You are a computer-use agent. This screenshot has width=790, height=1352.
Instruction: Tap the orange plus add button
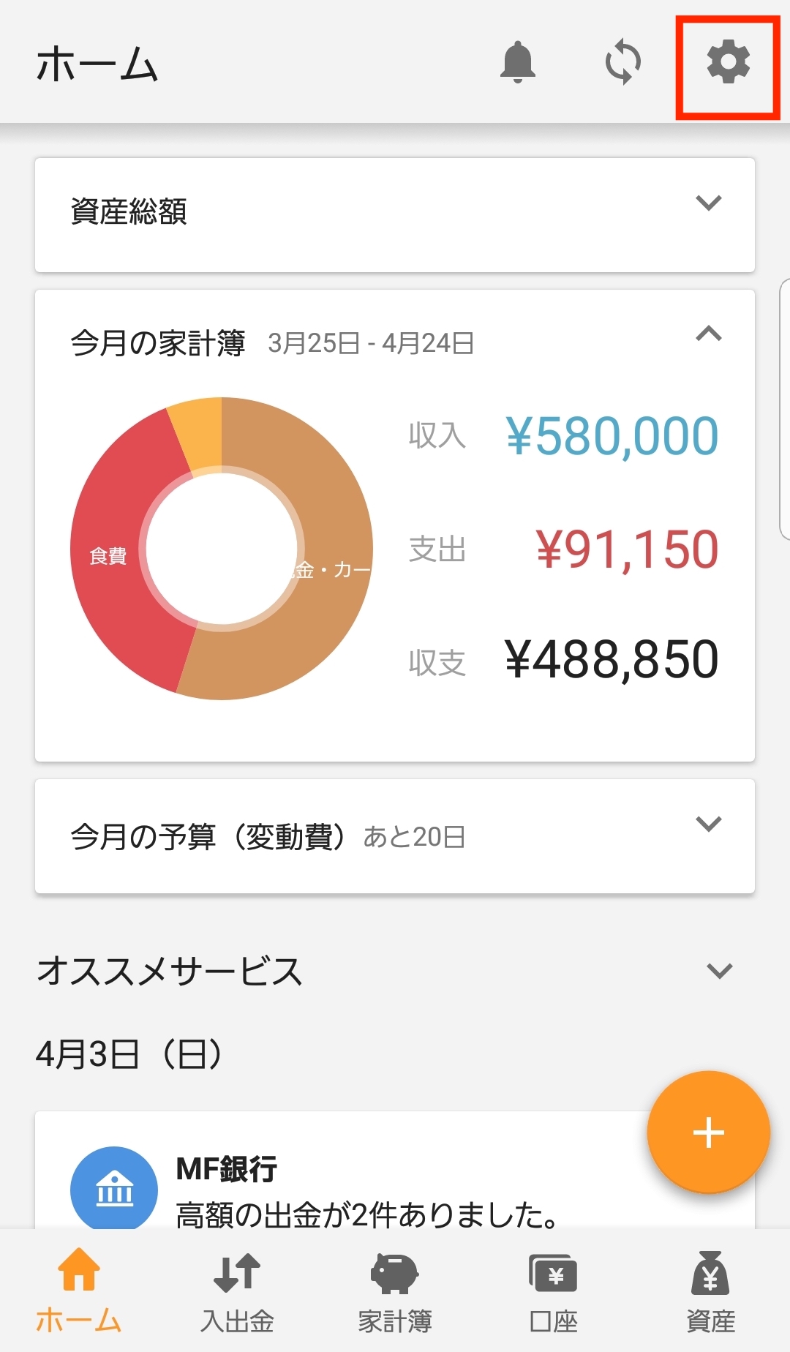point(709,1133)
